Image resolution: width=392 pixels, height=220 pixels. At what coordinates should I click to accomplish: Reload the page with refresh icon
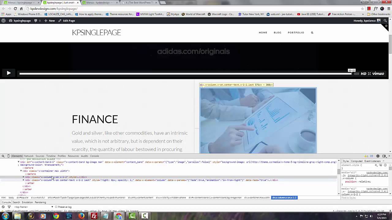tap(15, 9)
